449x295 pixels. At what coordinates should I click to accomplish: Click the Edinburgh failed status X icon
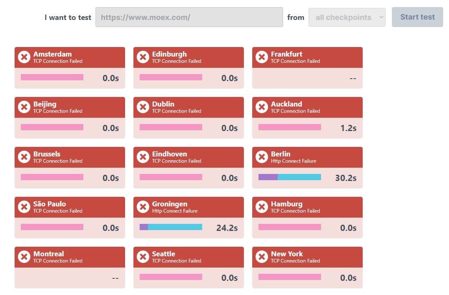(x=143, y=57)
